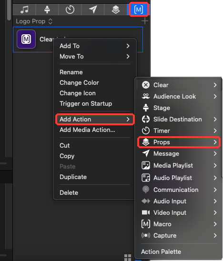223x261 pixels.
Task: Open the Logo Prop collection dropdown
Action: (x=34, y=21)
